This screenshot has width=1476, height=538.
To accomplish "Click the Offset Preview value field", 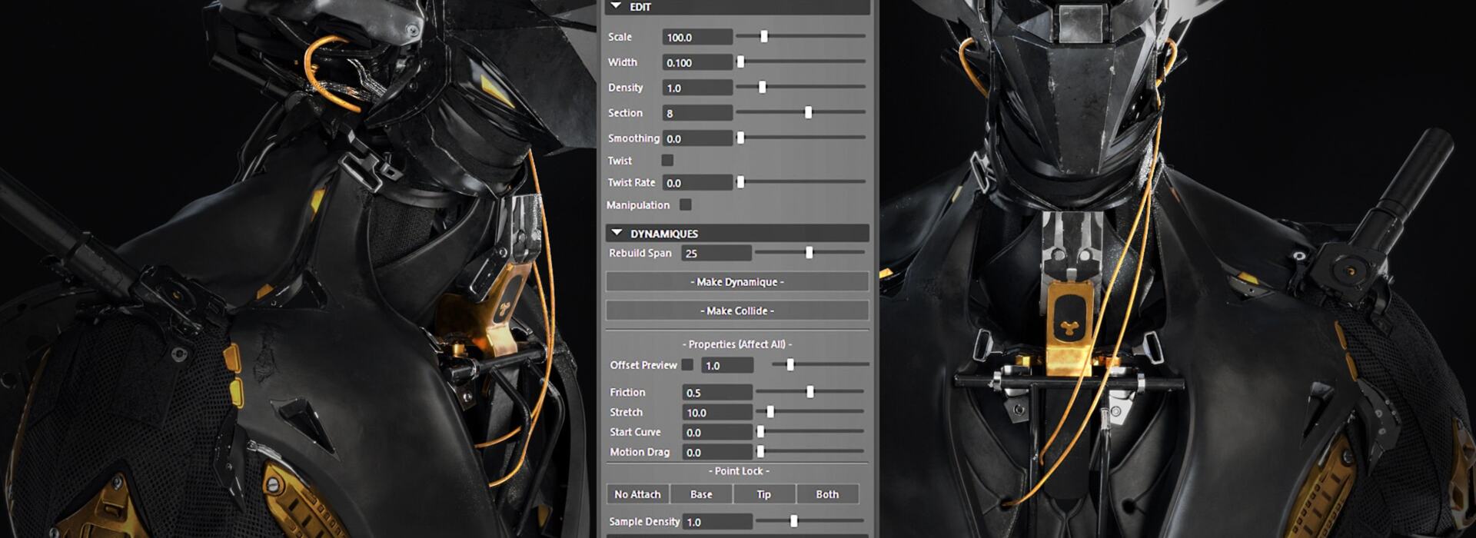I will coord(727,365).
